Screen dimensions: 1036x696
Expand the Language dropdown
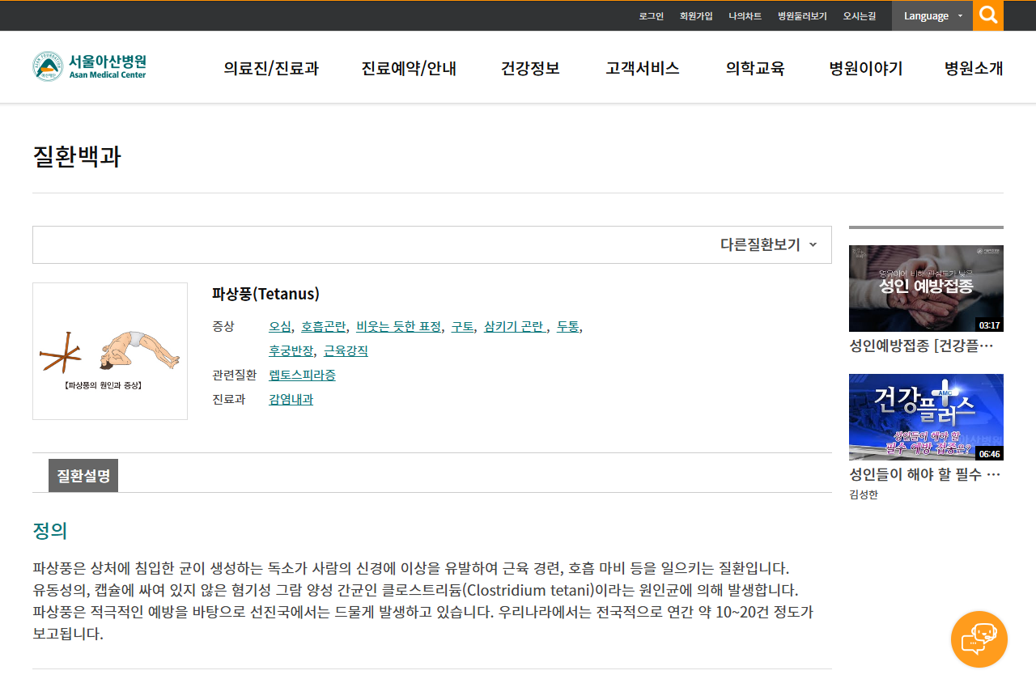click(x=932, y=15)
